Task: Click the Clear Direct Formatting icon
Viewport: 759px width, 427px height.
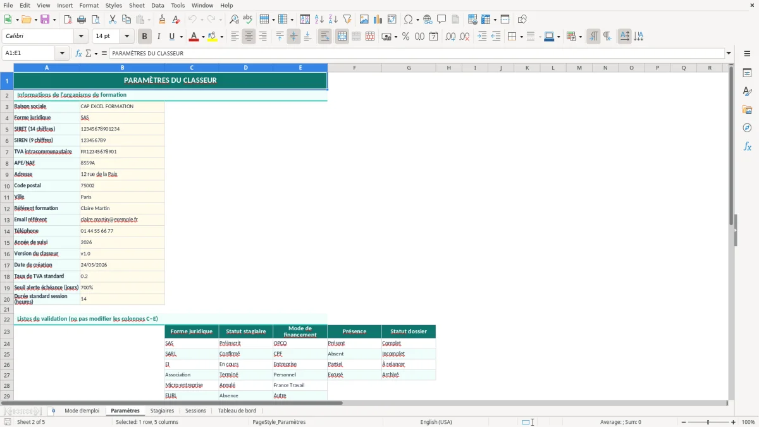Action: tap(176, 19)
